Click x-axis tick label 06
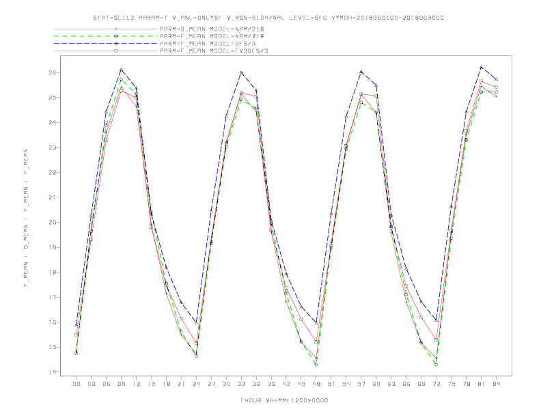 pos(107,384)
